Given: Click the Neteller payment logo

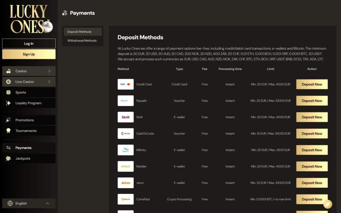Looking at the screenshot, I should pyautogui.click(x=126, y=166).
